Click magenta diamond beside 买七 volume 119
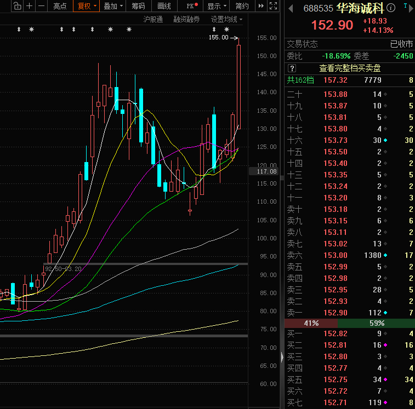The width and height of the screenshot is (415, 409). coord(385,402)
